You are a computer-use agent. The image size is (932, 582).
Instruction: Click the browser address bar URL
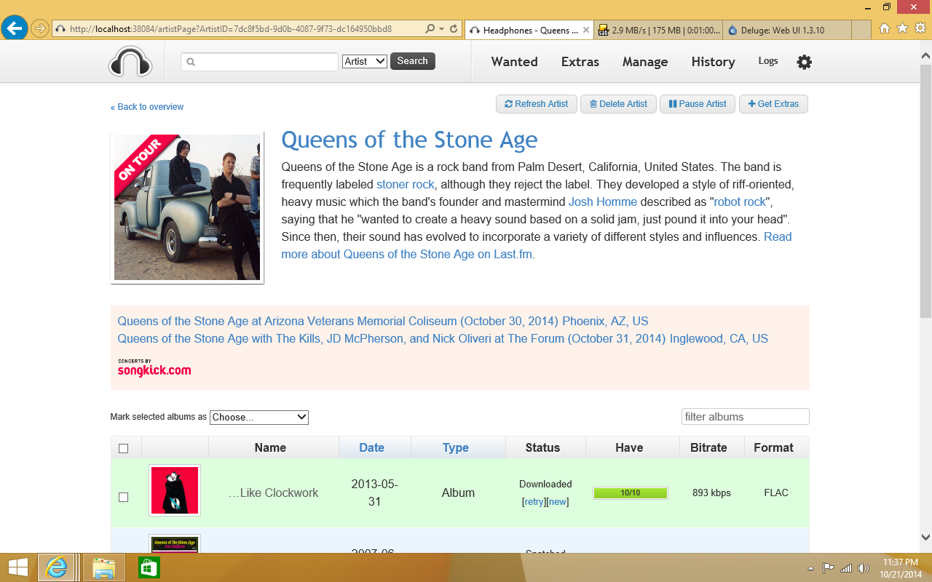(x=231, y=29)
